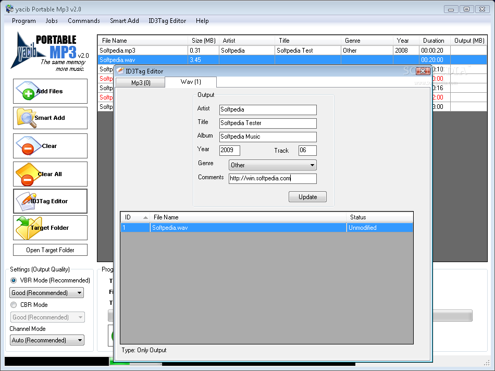The height and width of the screenshot is (371, 495).
Task: Click the Track field 06
Action: click(x=307, y=150)
